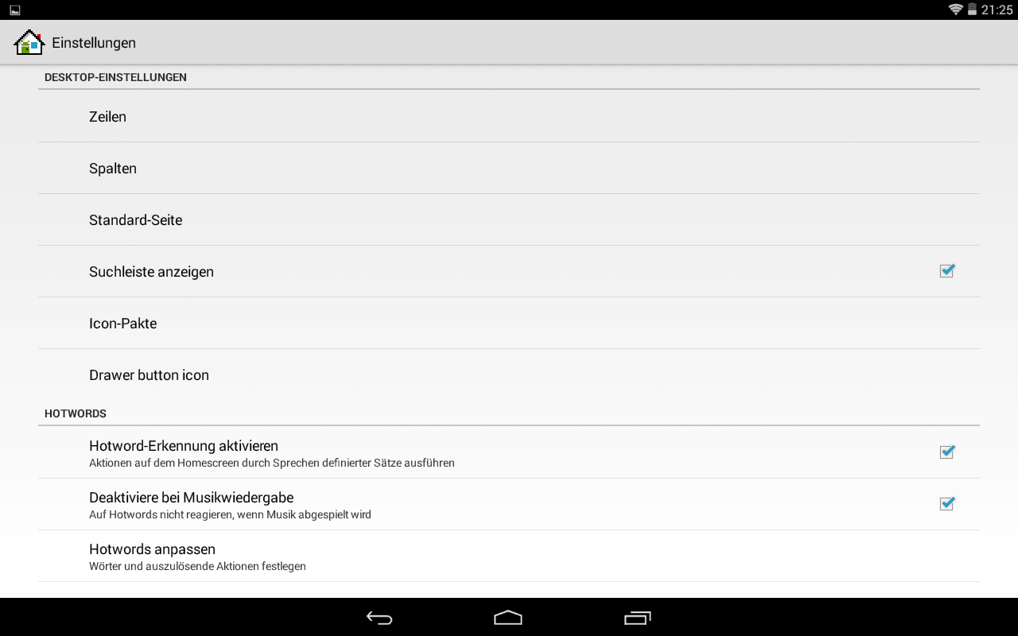The height and width of the screenshot is (636, 1018).
Task: Open the Icon-Pakte menu entry
Action: tap(509, 323)
